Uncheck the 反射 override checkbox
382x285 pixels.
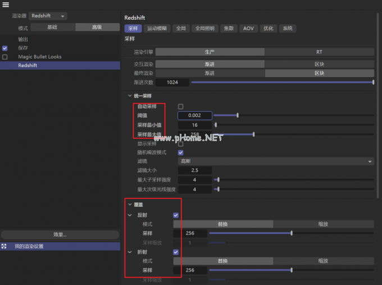tap(176, 215)
